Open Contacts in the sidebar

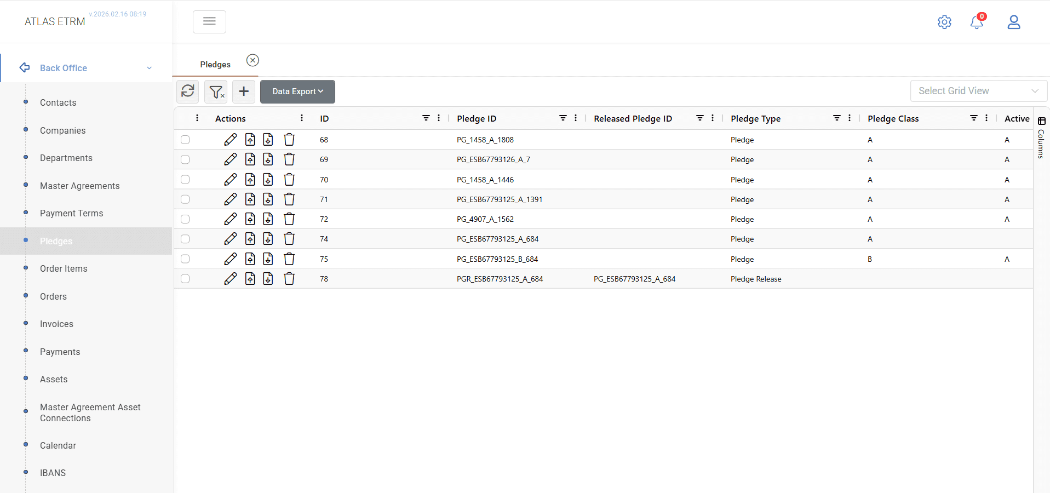point(58,102)
